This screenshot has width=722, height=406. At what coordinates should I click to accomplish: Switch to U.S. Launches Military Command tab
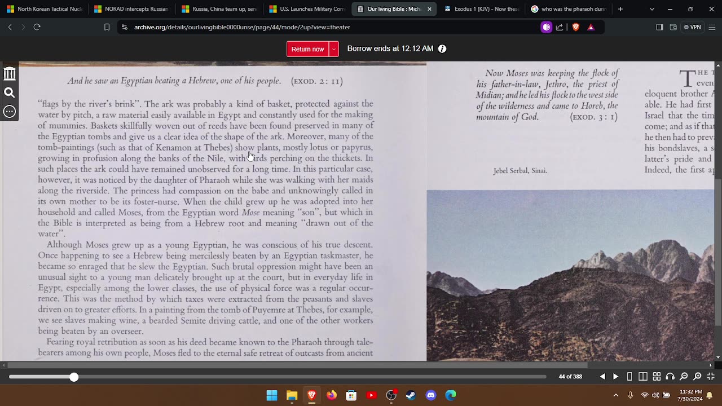tap(307, 9)
